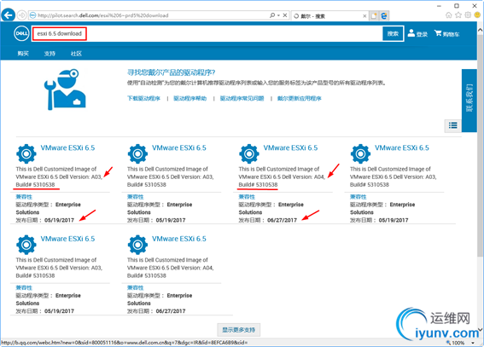The width and height of the screenshot is (484, 347).
Task: Switch results to list view icon
Action: 452,125
